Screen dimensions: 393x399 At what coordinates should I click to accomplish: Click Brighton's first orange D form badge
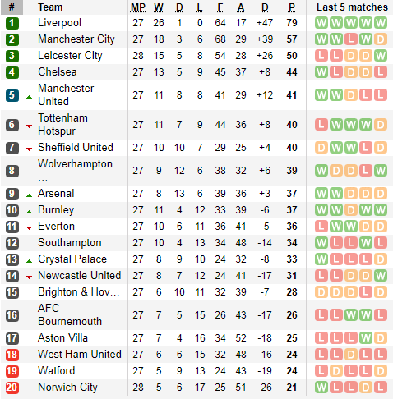click(321, 292)
